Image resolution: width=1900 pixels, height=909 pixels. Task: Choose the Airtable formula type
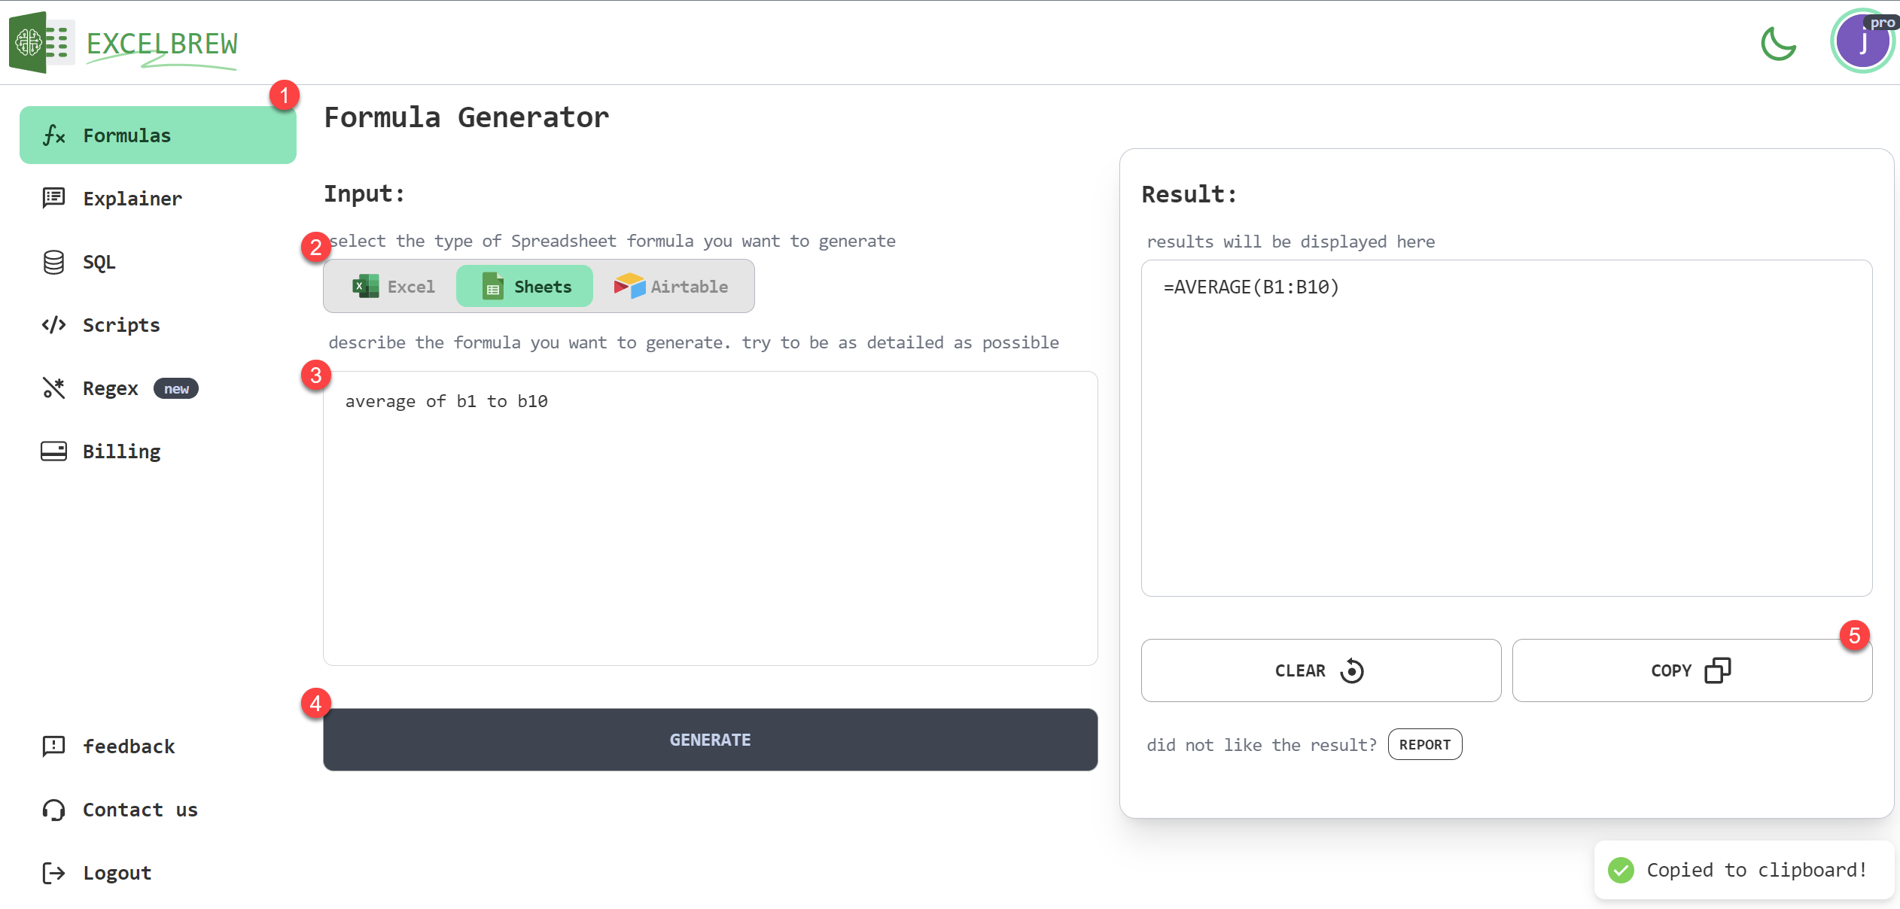pos(671,287)
